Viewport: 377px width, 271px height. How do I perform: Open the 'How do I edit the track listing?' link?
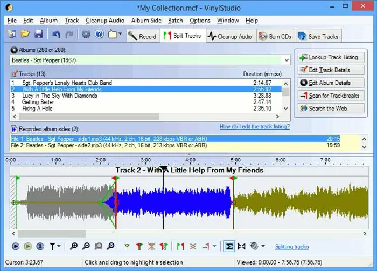point(255,126)
